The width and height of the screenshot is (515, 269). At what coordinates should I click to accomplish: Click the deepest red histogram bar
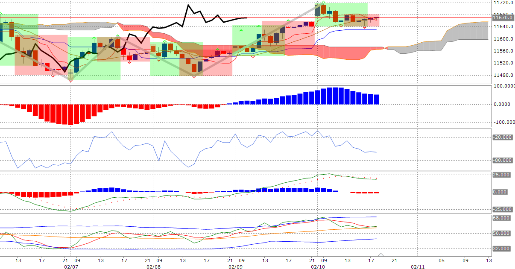70,114
